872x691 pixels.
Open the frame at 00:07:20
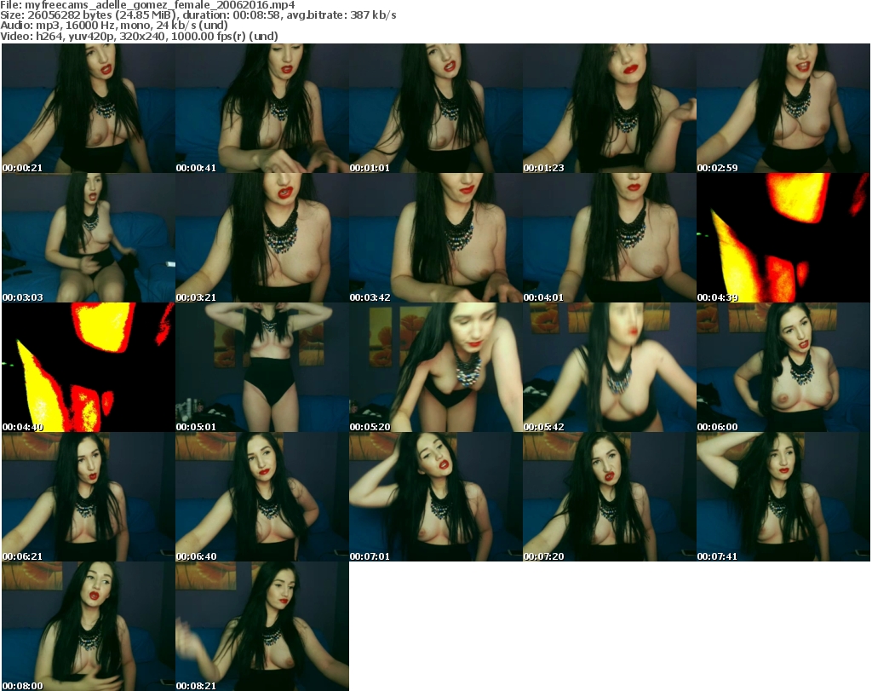609,497
